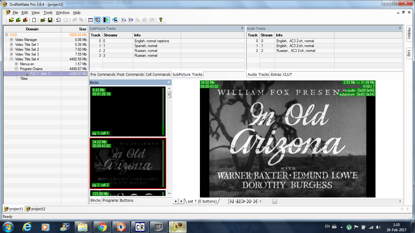The width and height of the screenshot is (415, 233).
Task: Click the list with blue down-arrow icon
Action: click(124, 20)
